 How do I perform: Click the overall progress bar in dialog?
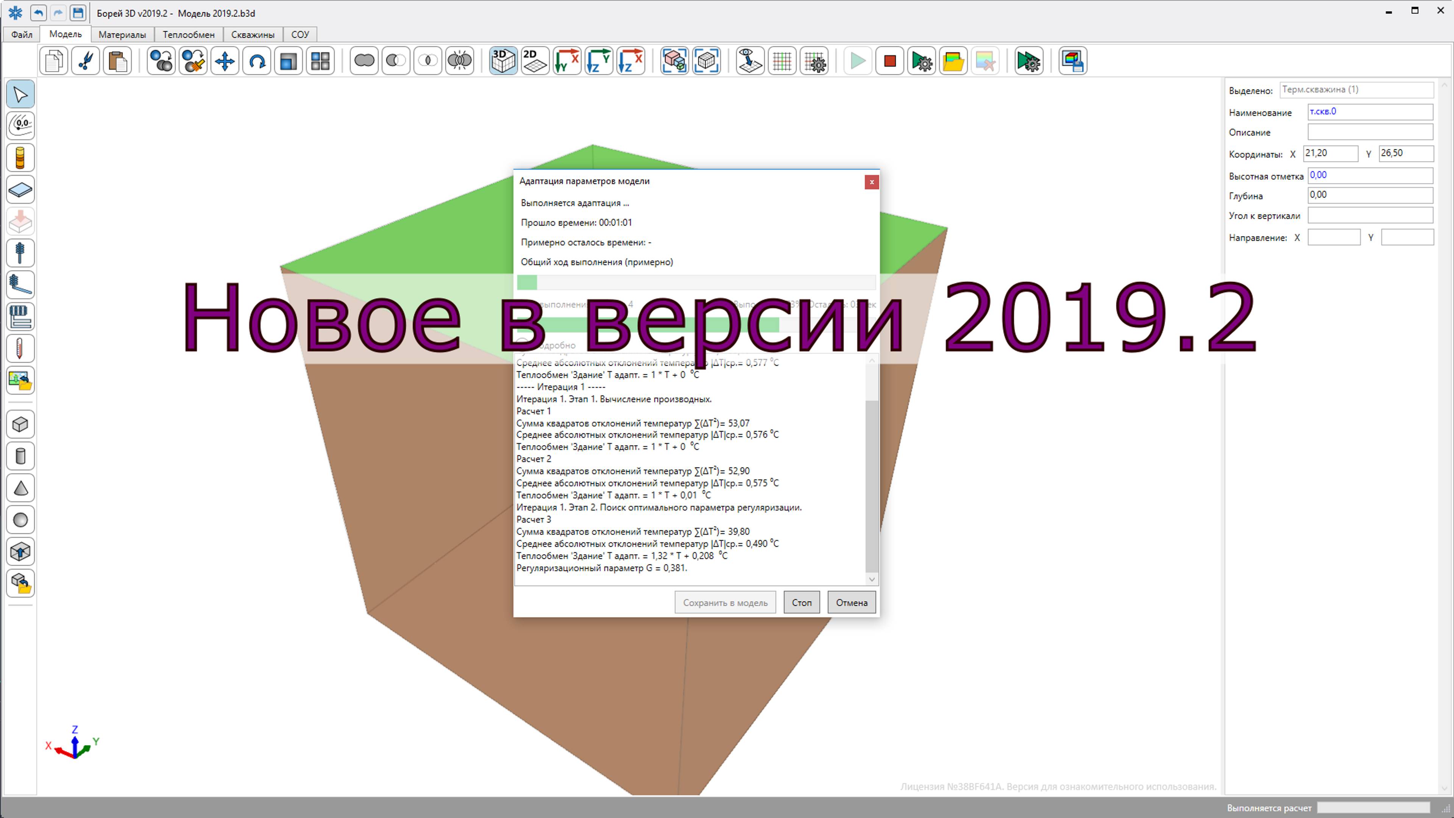pos(697,282)
